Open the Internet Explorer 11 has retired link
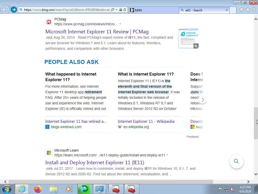 [x=76, y=122]
